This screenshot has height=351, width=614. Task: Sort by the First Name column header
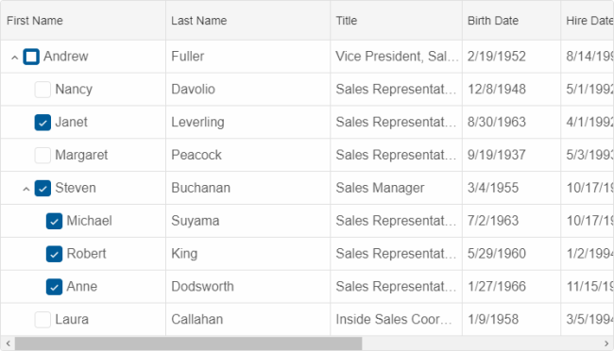(83, 21)
